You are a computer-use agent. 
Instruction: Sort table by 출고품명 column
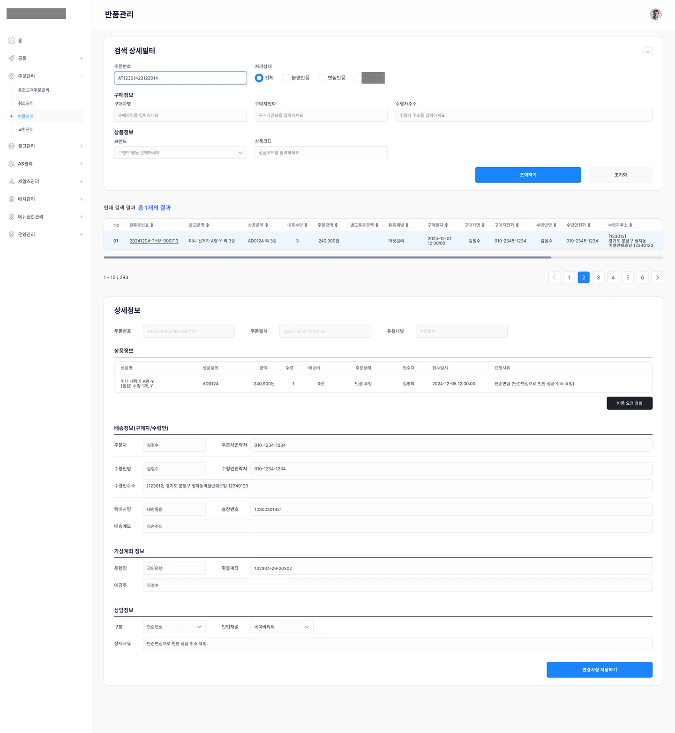coord(208,225)
